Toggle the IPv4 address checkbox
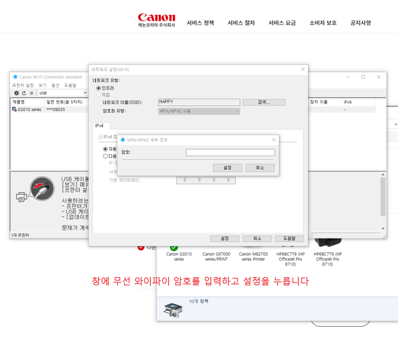This screenshot has height=352, width=398. coord(101,136)
